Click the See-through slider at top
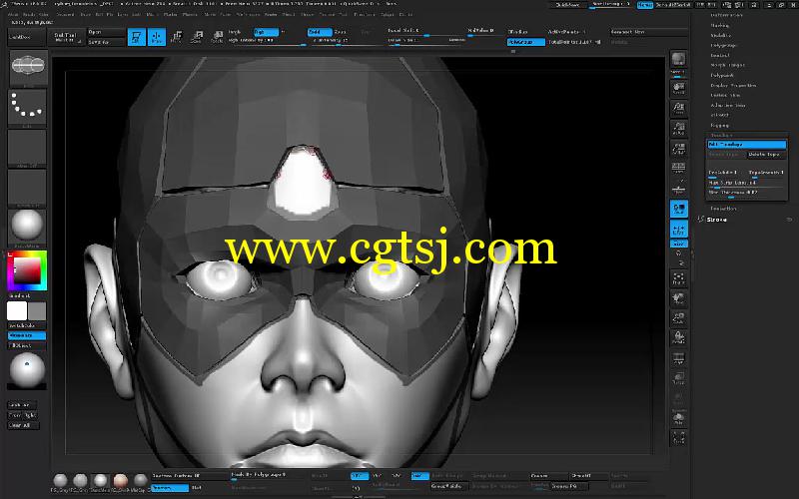 tap(609, 5)
